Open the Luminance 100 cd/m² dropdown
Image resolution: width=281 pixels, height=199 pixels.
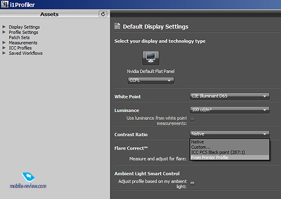230,110
